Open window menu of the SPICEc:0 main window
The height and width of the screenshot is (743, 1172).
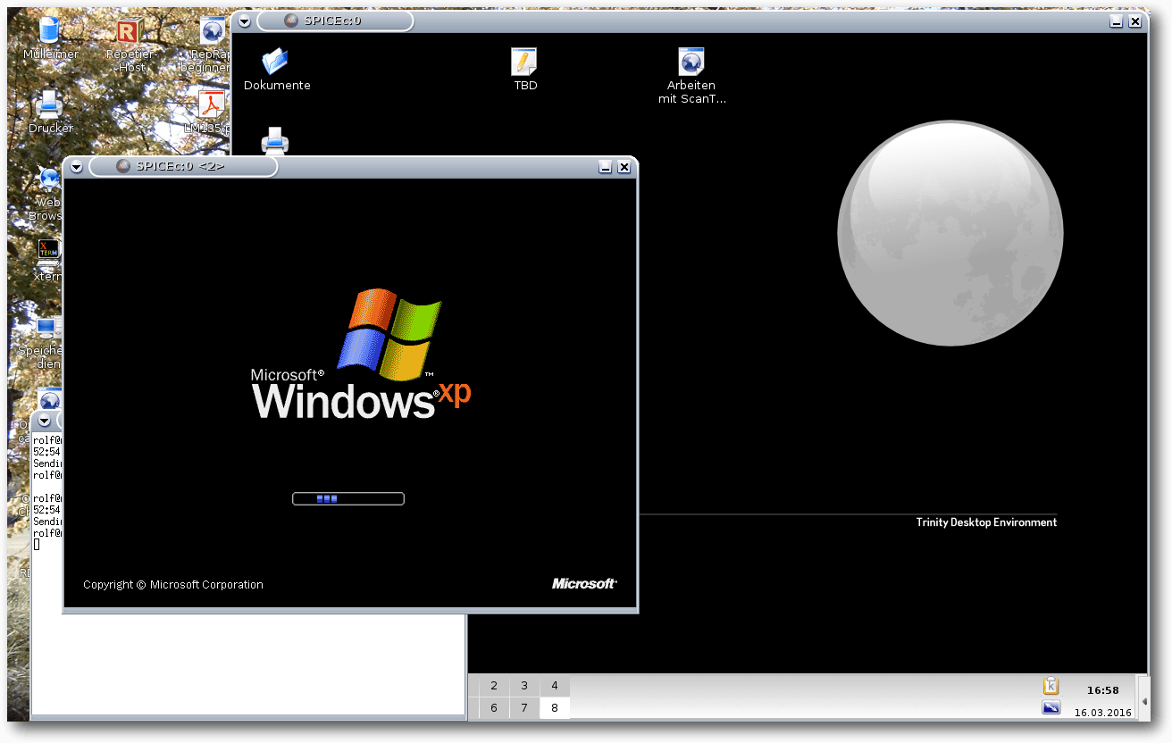pyautogui.click(x=244, y=21)
